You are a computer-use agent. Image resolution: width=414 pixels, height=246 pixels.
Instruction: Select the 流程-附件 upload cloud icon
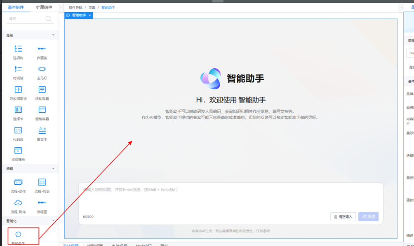[x=18, y=203]
